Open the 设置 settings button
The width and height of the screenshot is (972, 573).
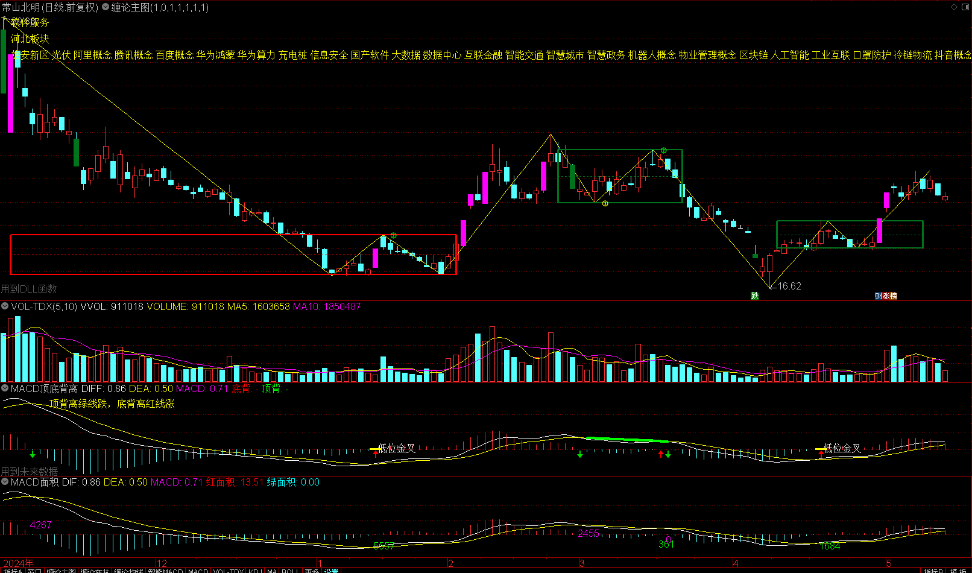tap(331, 571)
